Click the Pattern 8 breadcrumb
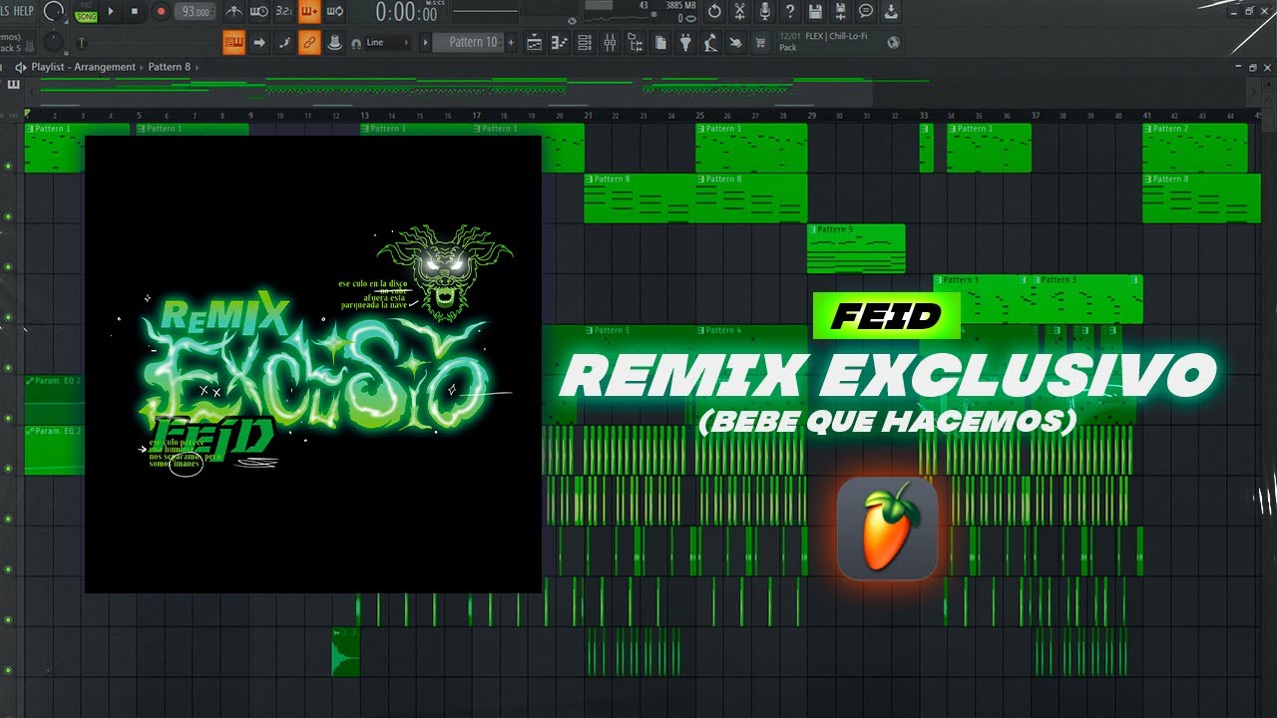The image size is (1277, 718). (x=170, y=67)
